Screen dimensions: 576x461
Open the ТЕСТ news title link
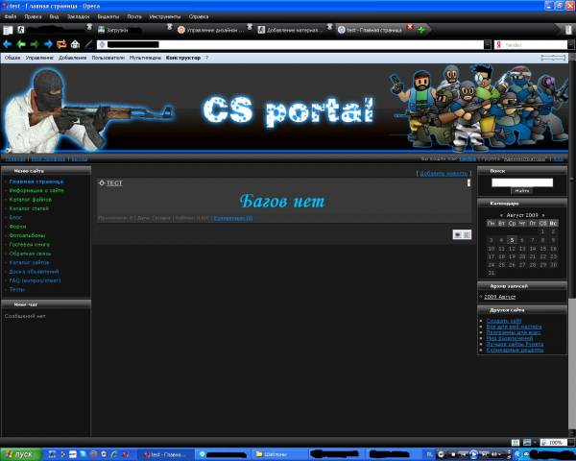114,183
